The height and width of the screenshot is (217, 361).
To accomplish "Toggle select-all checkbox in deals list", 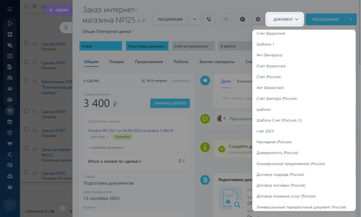I will click(27, 6).
